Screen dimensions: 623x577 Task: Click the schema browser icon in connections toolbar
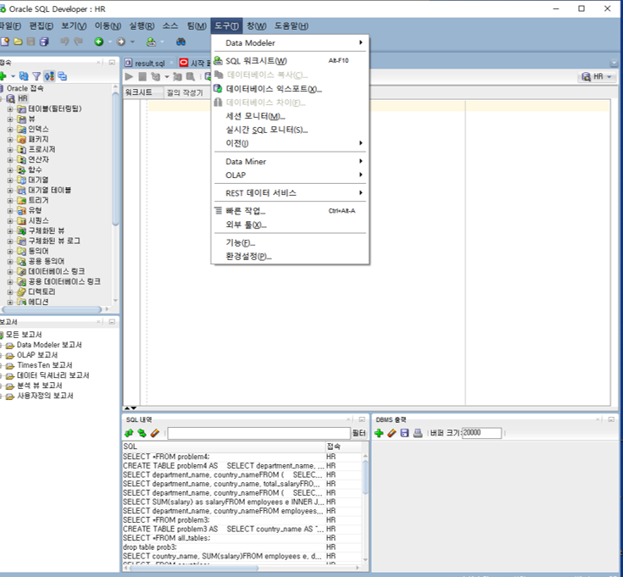point(63,76)
